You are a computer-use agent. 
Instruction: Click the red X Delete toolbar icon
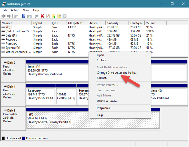coord(42,16)
